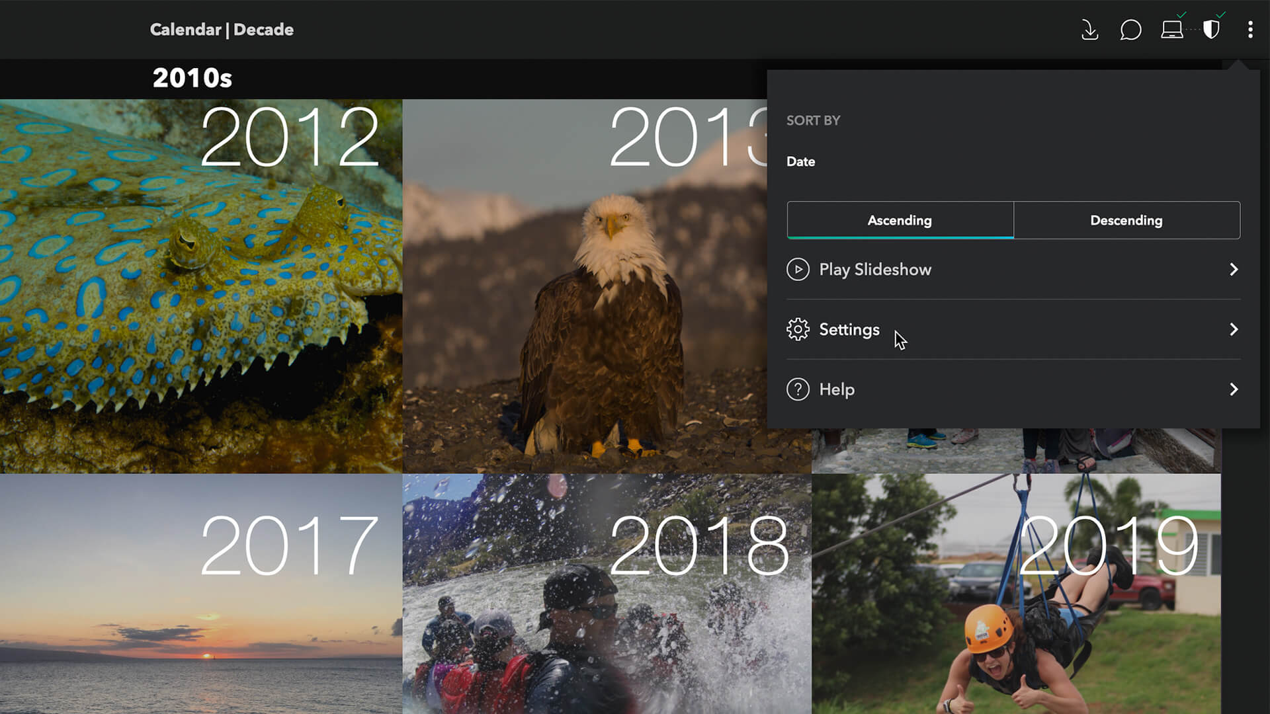1270x714 pixels.
Task: Select the shield/security icon
Action: click(x=1212, y=29)
